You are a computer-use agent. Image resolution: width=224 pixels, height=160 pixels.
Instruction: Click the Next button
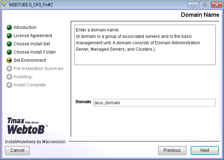click(x=205, y=150)
